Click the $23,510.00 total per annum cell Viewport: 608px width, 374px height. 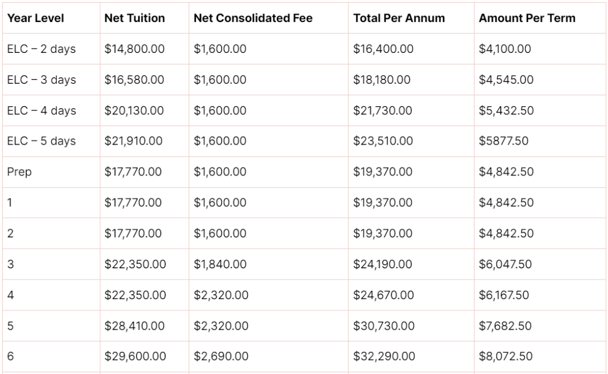click(x=383, y=141)
